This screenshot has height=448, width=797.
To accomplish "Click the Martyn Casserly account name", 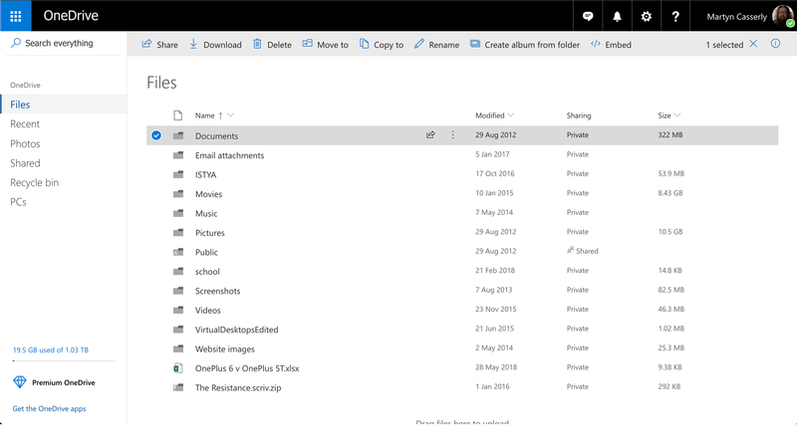I will pyautogui.click(x=736, y=17).
